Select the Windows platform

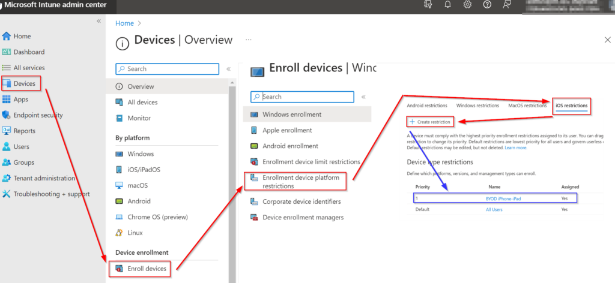click(x=135, y=154)
